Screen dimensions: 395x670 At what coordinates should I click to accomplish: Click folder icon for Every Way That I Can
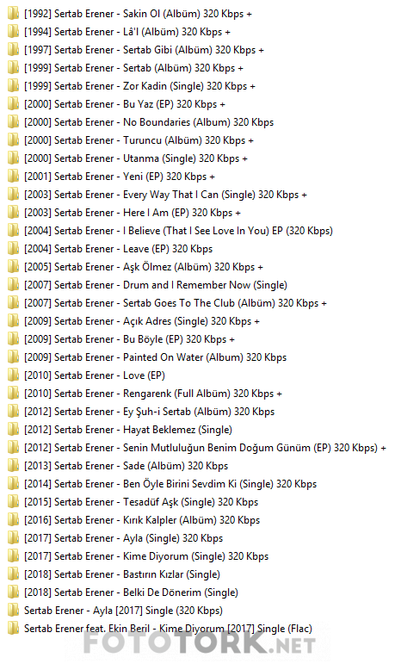[x=13, y=195]
